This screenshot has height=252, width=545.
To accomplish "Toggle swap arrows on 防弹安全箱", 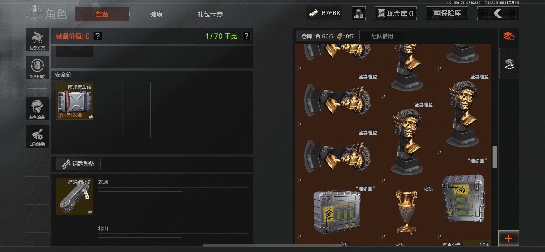I will coord(90,117).
